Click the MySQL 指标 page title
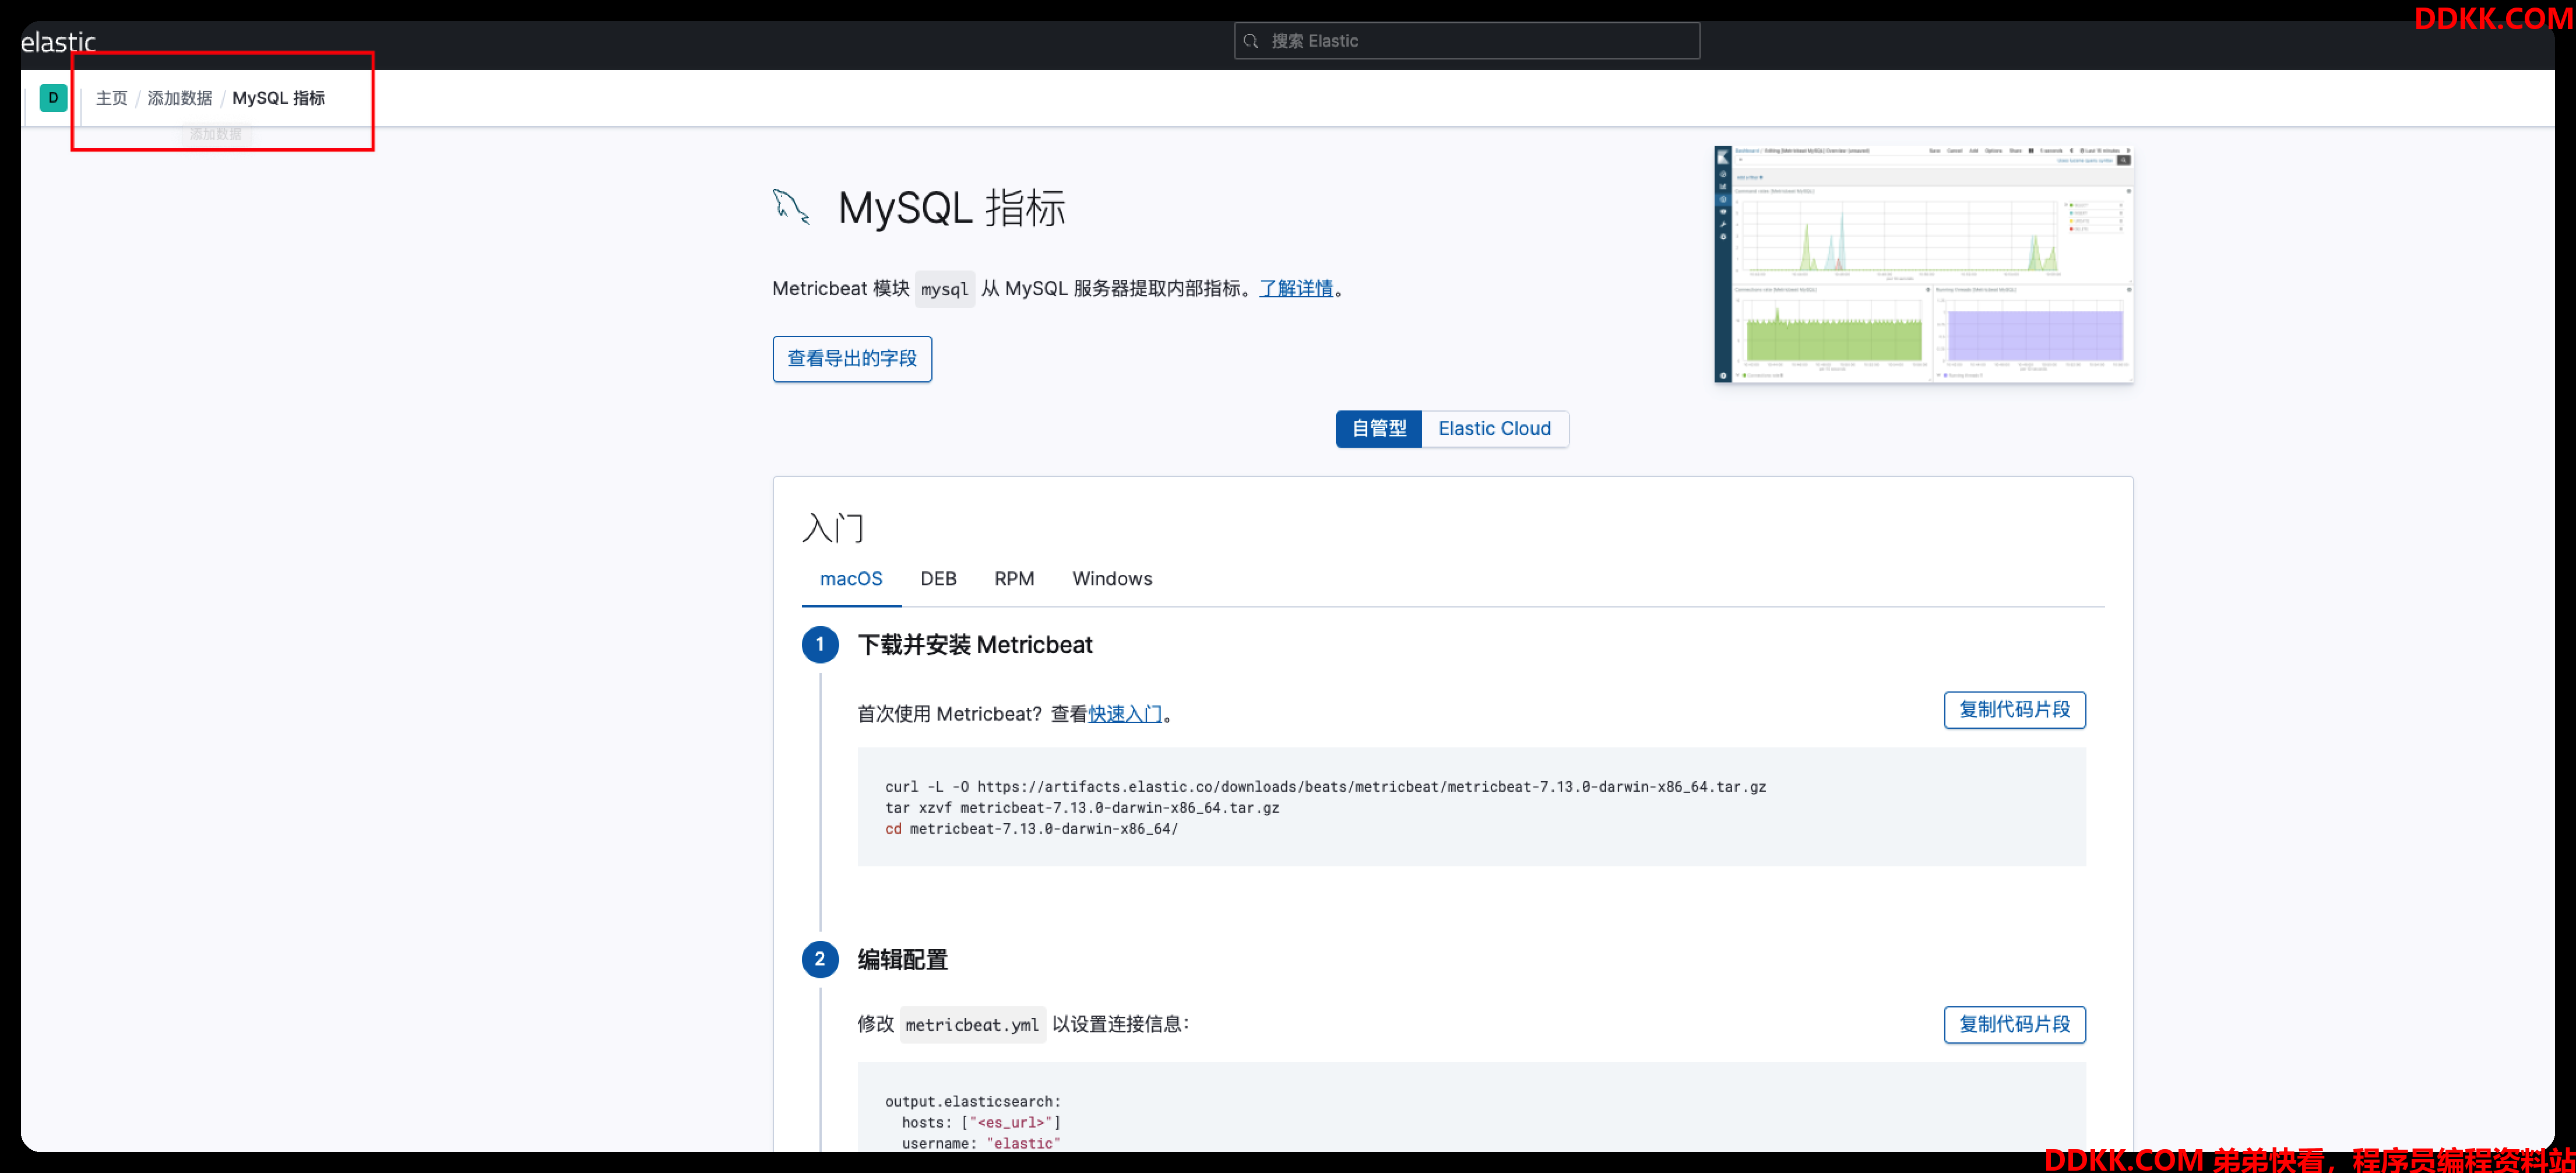This screenshot has height=1173, width=2576. [x=951, y=208]
